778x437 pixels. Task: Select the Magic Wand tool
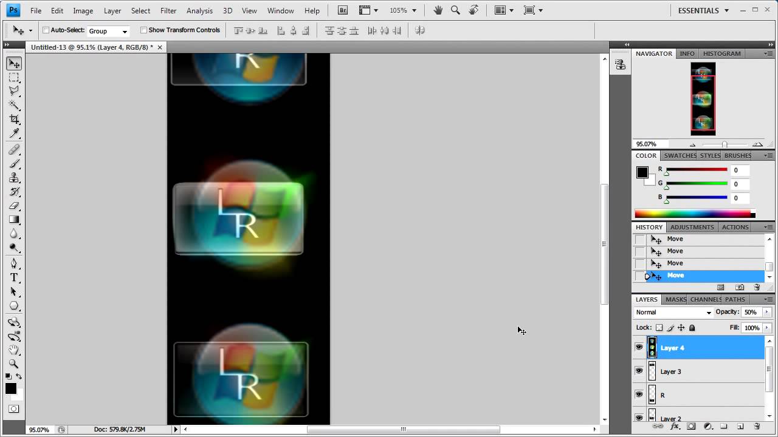(x=14, y=105)
